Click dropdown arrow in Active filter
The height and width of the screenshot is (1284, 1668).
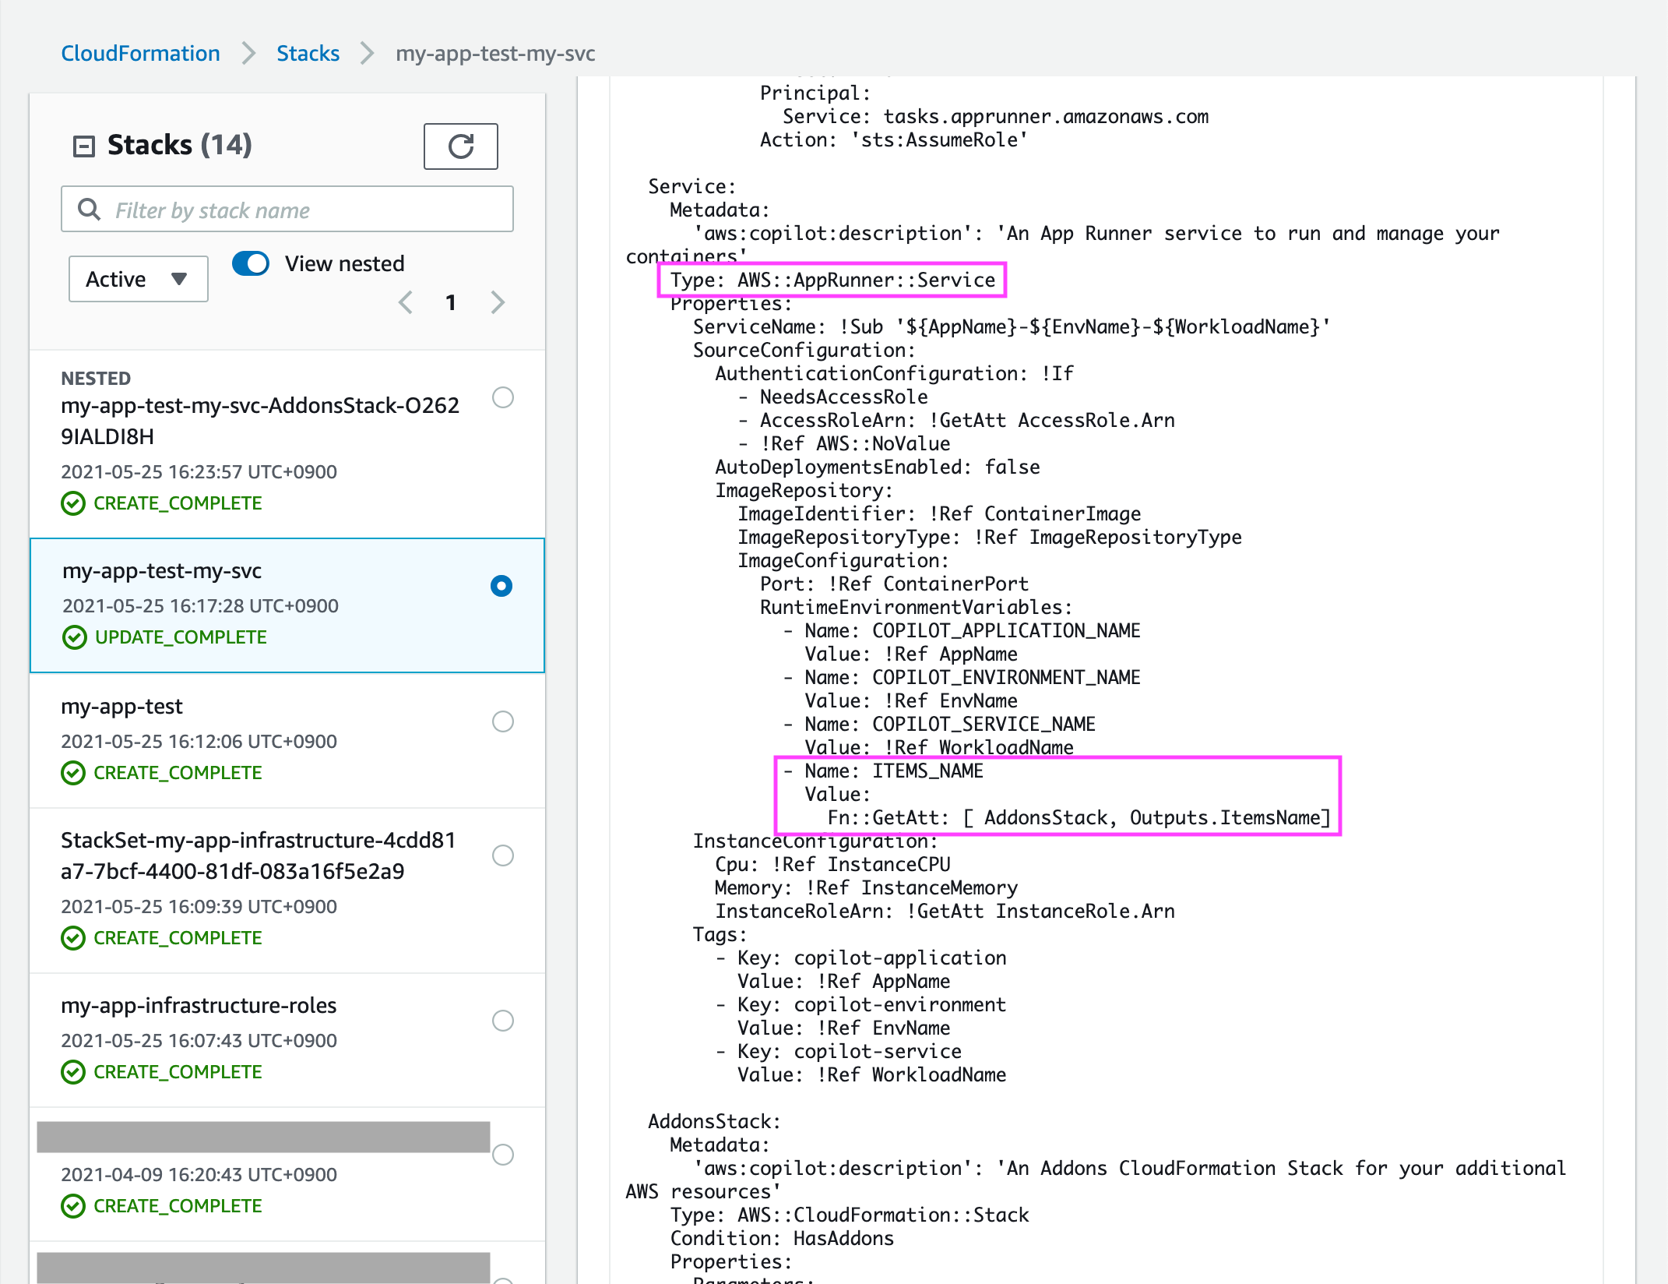(x=179, y=279)
